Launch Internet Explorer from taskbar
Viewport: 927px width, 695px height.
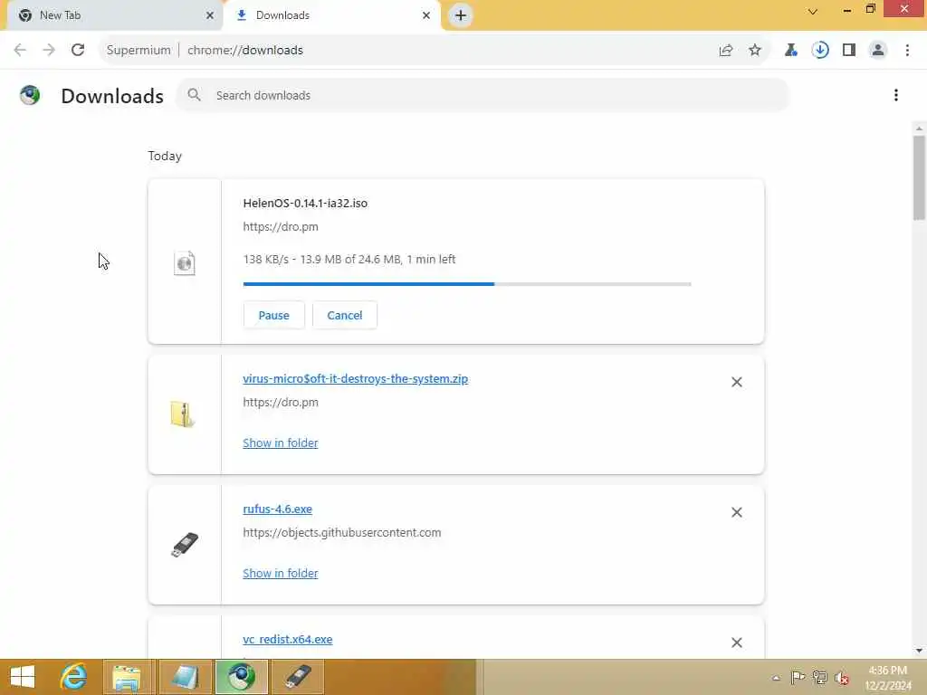point(73,677)
